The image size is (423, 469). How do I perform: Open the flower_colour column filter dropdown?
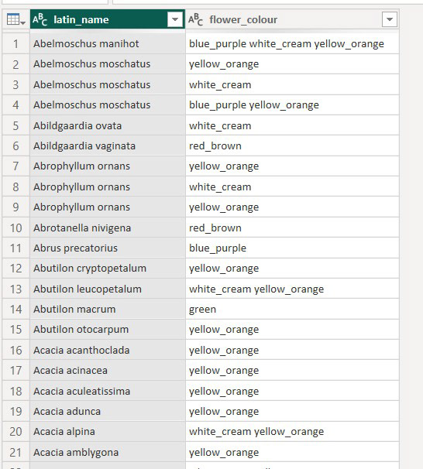(390, 20)
